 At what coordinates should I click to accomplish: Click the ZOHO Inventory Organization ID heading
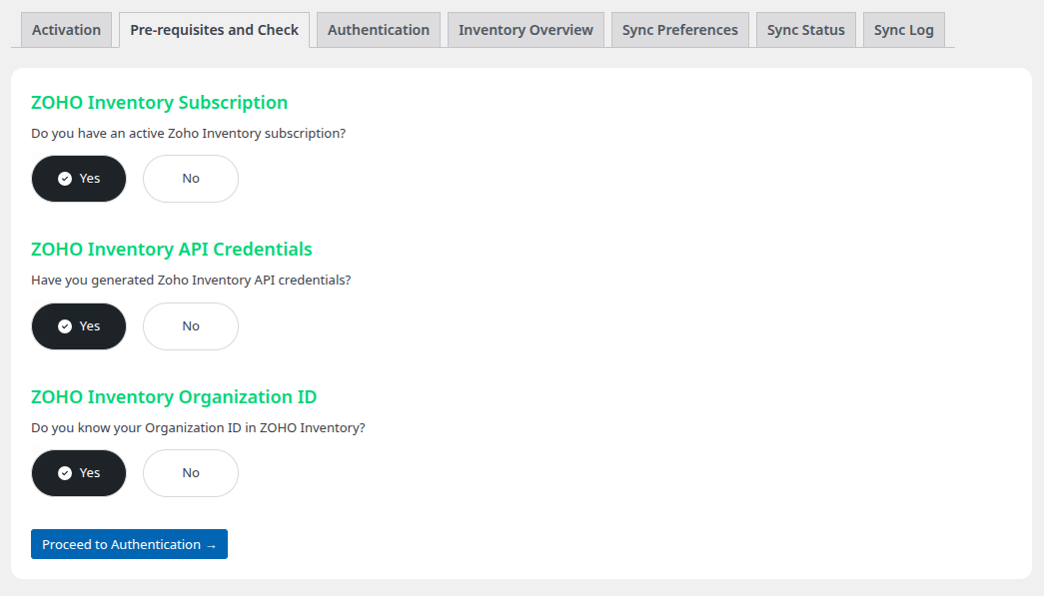tap(175, 396)
